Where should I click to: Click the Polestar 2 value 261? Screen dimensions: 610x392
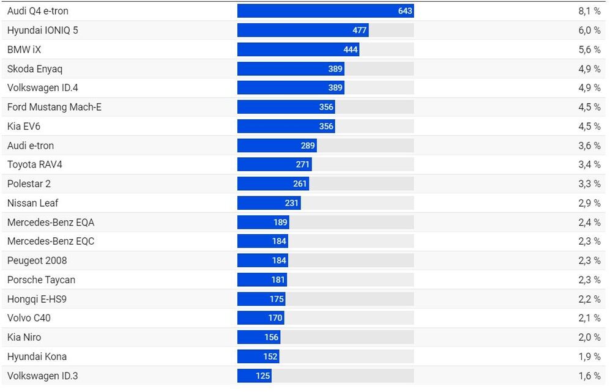click(x=300, y=183)
